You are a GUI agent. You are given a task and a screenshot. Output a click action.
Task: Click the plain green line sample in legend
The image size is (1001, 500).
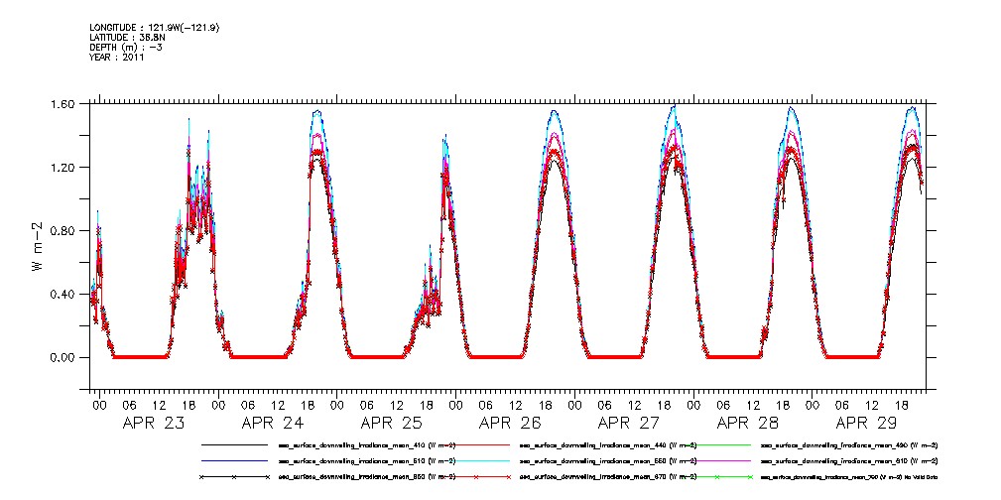717,444
